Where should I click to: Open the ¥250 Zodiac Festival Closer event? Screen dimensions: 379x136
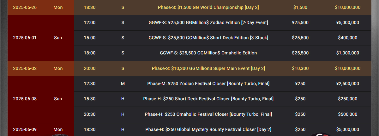point(208,83)
